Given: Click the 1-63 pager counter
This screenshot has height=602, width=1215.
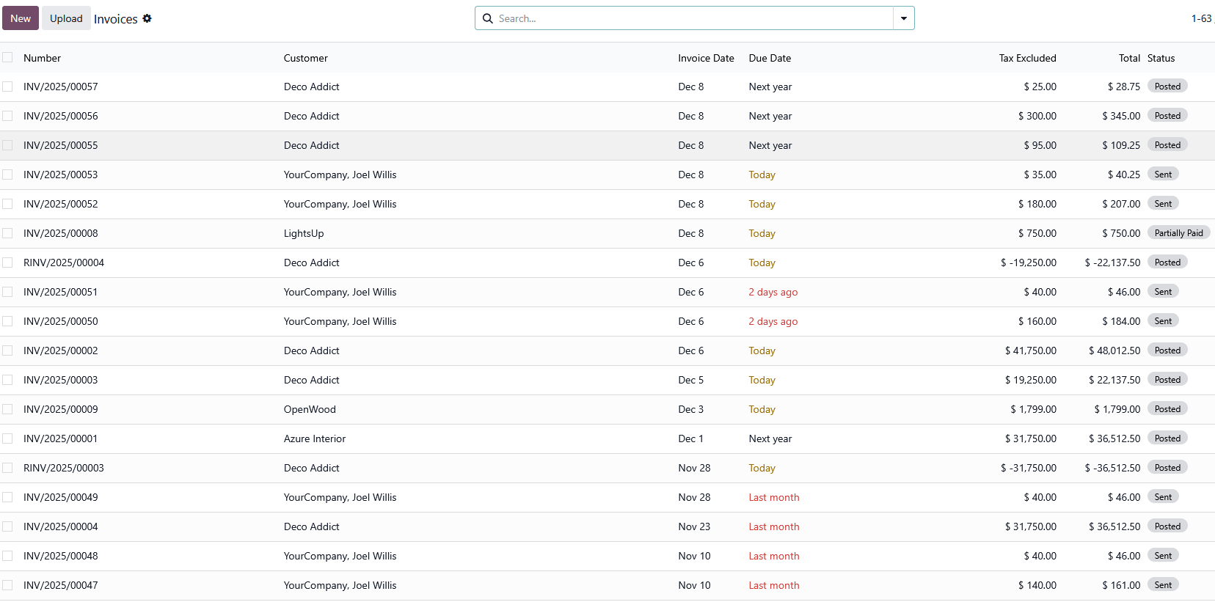Looking at the screenshot, I should [x=1201, y=18].
